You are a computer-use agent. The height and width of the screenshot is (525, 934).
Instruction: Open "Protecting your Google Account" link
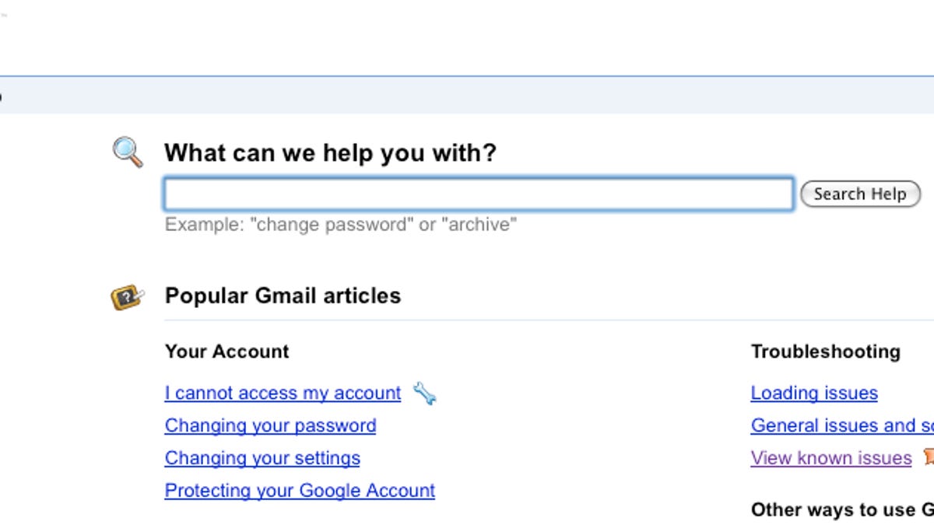300,492
